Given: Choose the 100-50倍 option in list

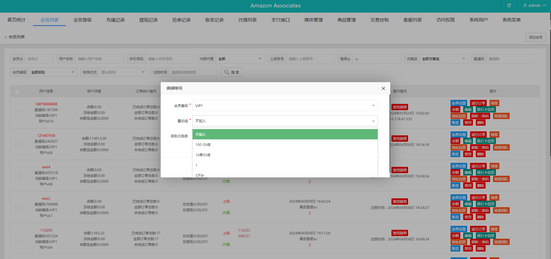Looking at the screenshot, I should 203,145.
